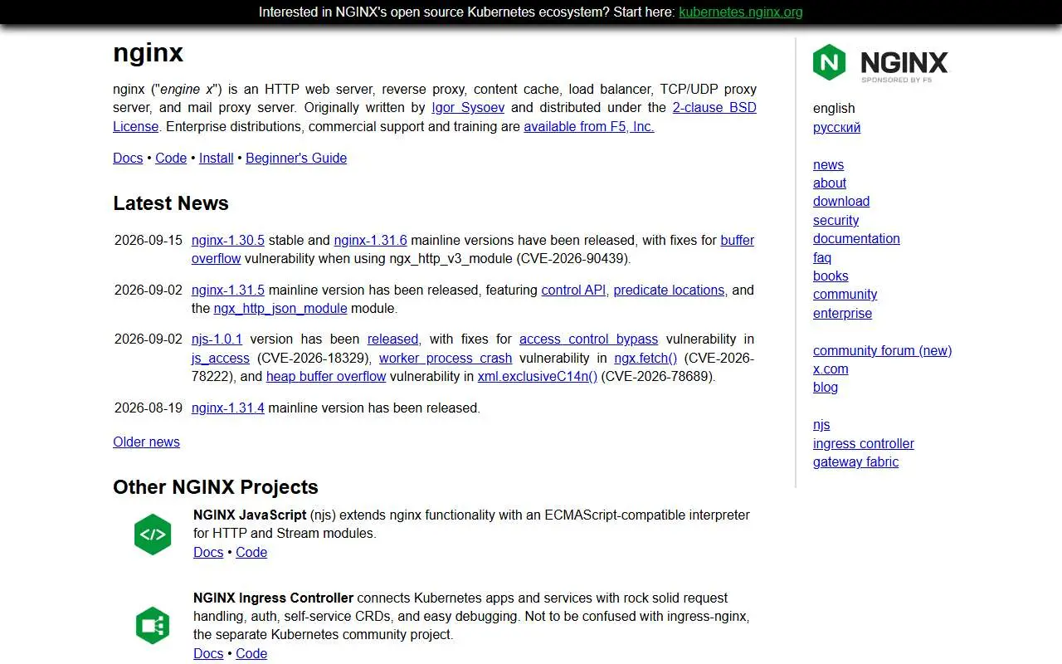The image size is (1062, 664).
Task: Open the books sidebar link
Action: point(831,276)
